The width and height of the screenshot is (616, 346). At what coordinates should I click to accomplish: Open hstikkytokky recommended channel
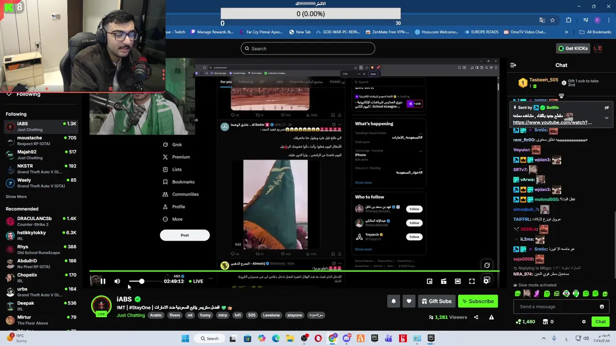pos(41,235)
